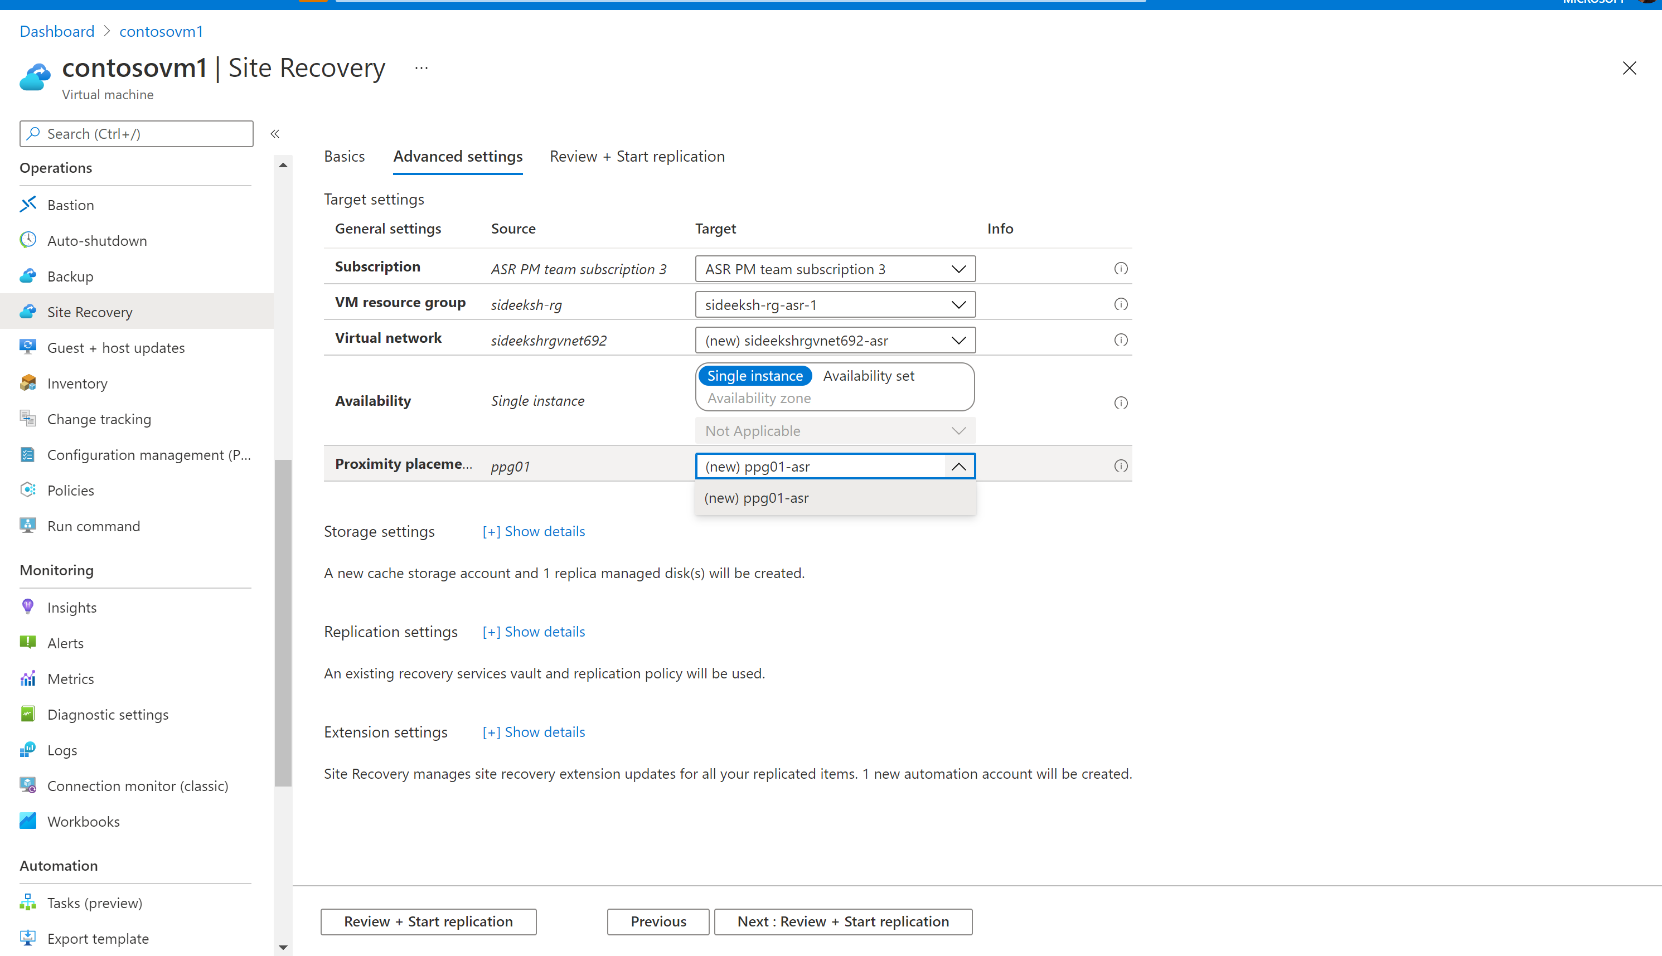Collapse the sidebar with double-chevron icon
This screenshot has width=1662, height=956.
coord(275,134)
